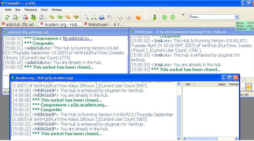Expand the toolbar overflow double-chevron
Viewport: 254px width, 141px height.
click(x=183, y=15)
